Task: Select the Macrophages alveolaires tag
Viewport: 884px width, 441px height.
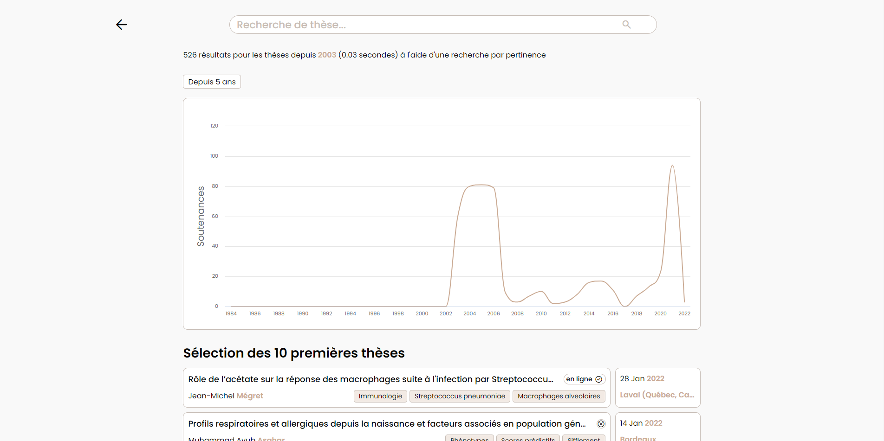Action: (x=559, y=396)
